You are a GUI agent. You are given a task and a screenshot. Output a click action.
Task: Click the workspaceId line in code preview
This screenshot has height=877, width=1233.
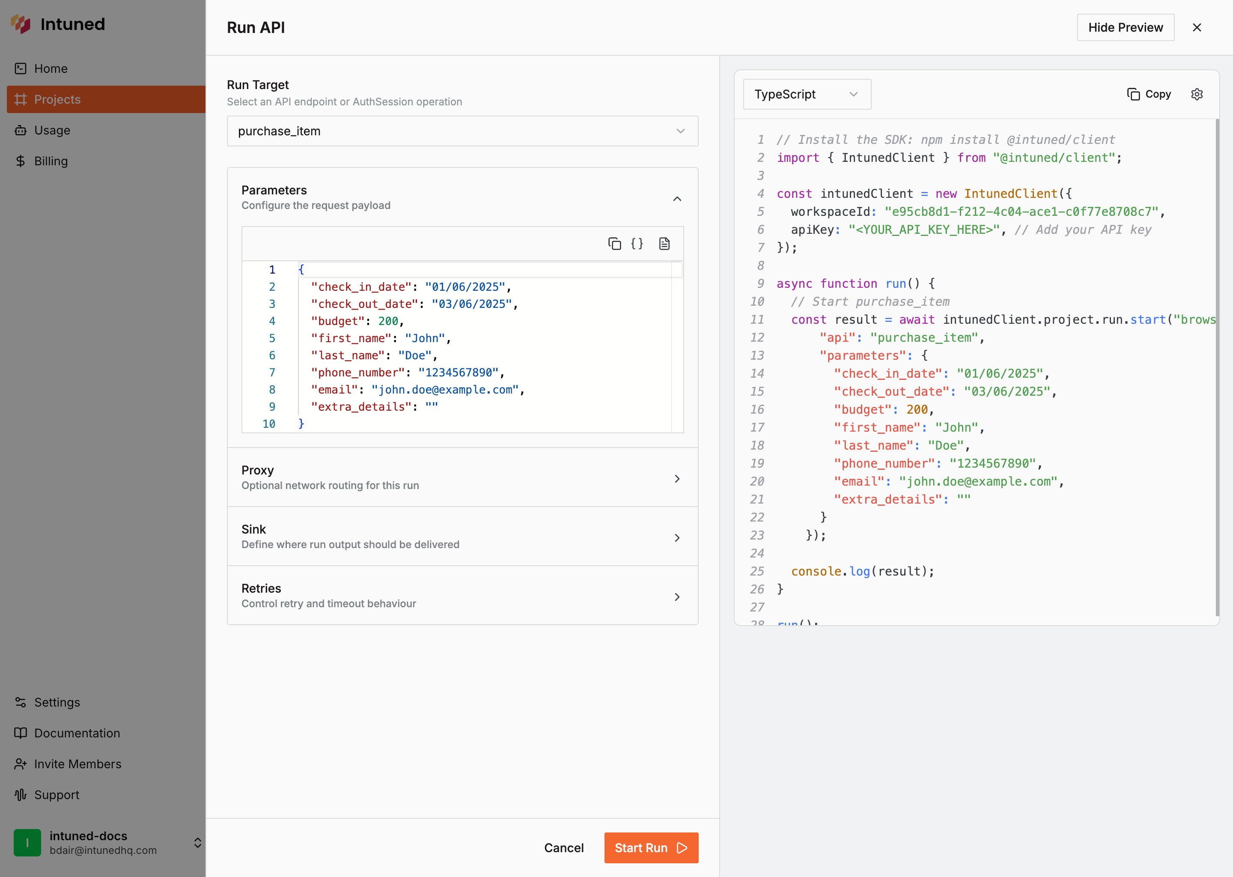tap(978, 212)
